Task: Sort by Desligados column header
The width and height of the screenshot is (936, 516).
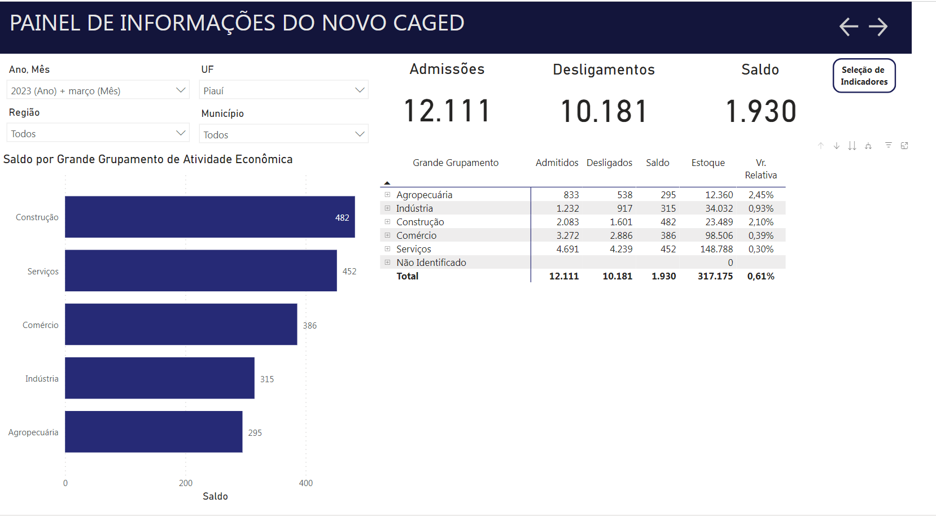Action: click(x=609, y=163)
